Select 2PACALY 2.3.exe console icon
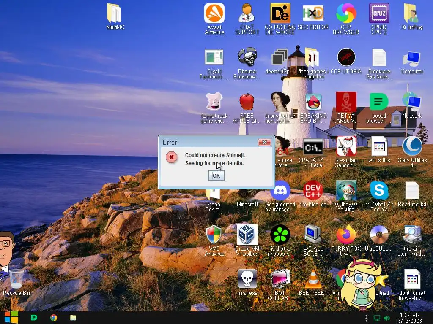Screen dimensions: 433x324 313,153
